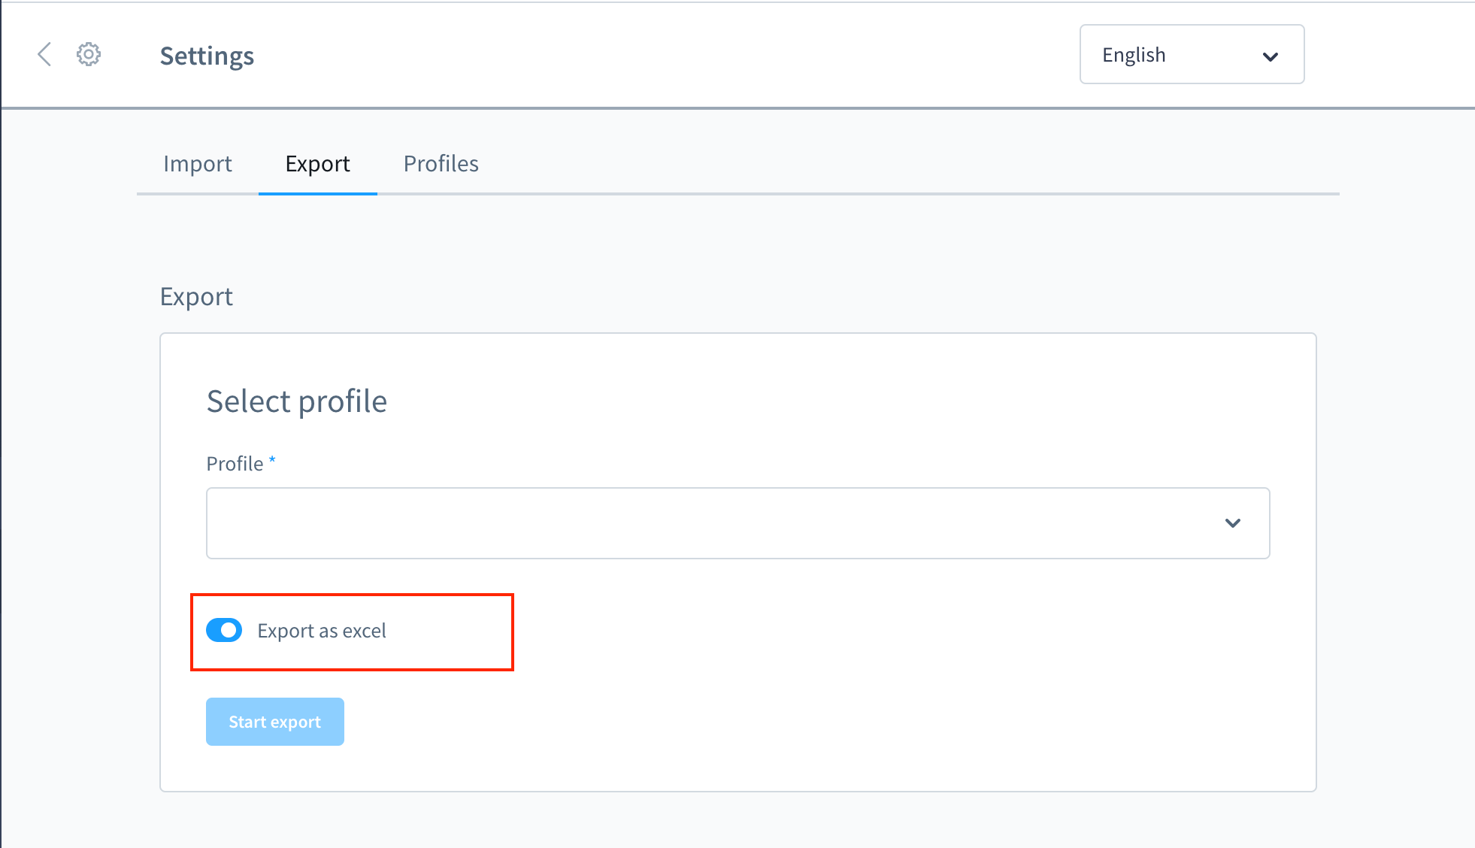Click the Settings page title
This screenshot has width=1475, height=848.
click(207, 56)
